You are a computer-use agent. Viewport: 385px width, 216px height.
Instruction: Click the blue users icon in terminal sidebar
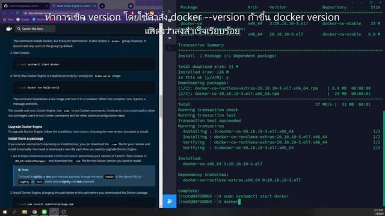(x=170, y=201)
